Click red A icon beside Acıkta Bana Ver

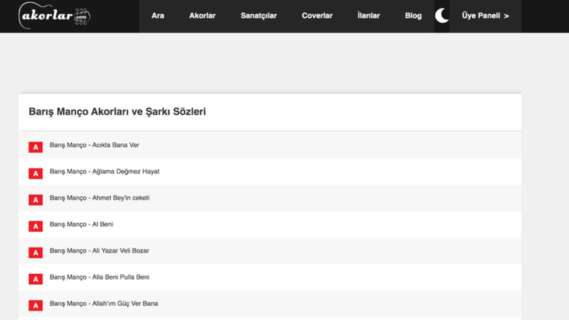pos(36,147)
